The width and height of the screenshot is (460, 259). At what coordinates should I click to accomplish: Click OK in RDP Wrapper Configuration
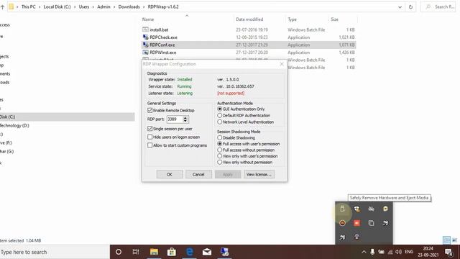click(x=170, y=174)
